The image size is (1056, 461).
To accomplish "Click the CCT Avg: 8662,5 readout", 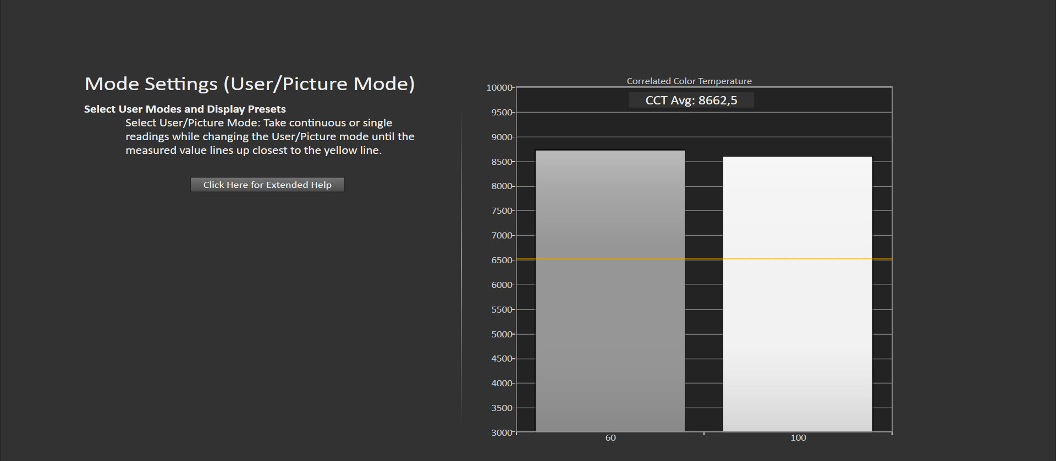I will 691,100.
